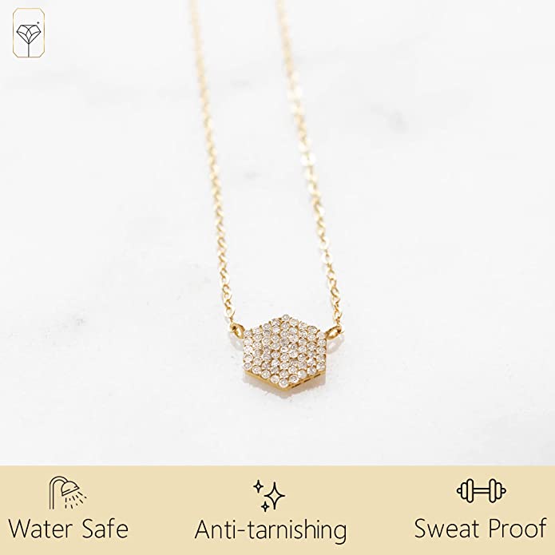
Task: Click the dumbbell icon
Action: pyautogui.click(x=482, y=491)
